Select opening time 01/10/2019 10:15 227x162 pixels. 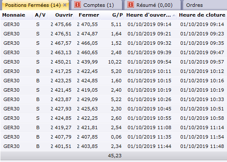pyautogui.click(x=149, y=81)
